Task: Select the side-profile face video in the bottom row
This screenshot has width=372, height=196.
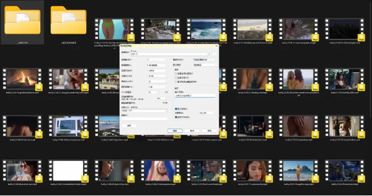Action: pyautogui.click(x=114, y=170)
